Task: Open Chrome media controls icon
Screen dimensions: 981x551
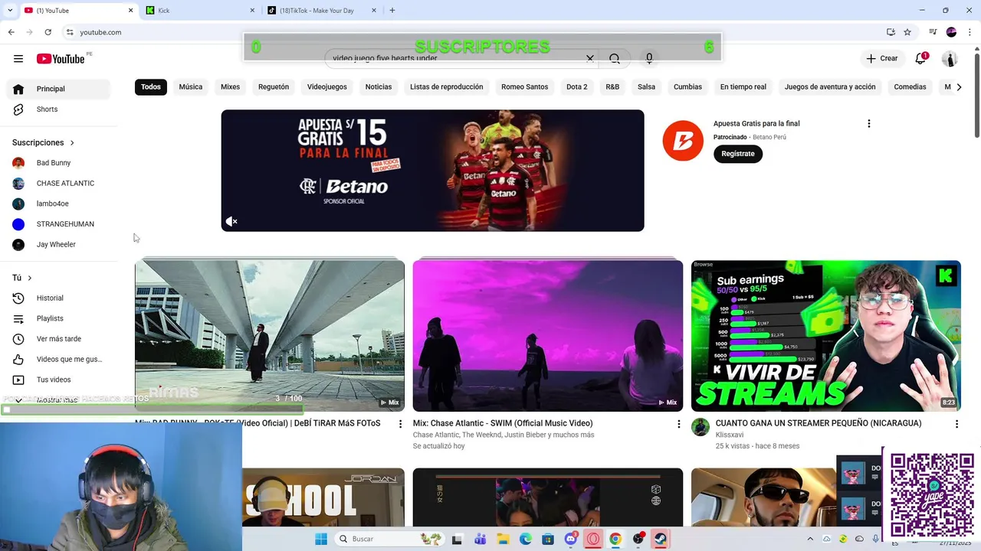Action: pyautogui.click(x=933, y=32)
